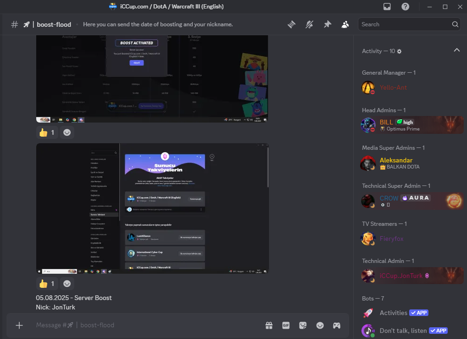Click the TV Streamers role header
The image size is (467, 339).
[x=384, y=224]
